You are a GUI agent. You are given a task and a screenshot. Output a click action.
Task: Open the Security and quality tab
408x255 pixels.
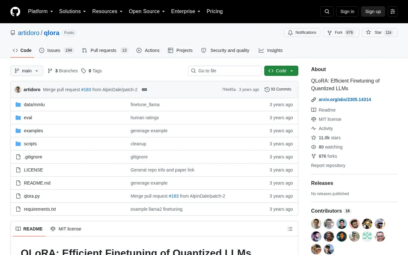click(225, 50)
